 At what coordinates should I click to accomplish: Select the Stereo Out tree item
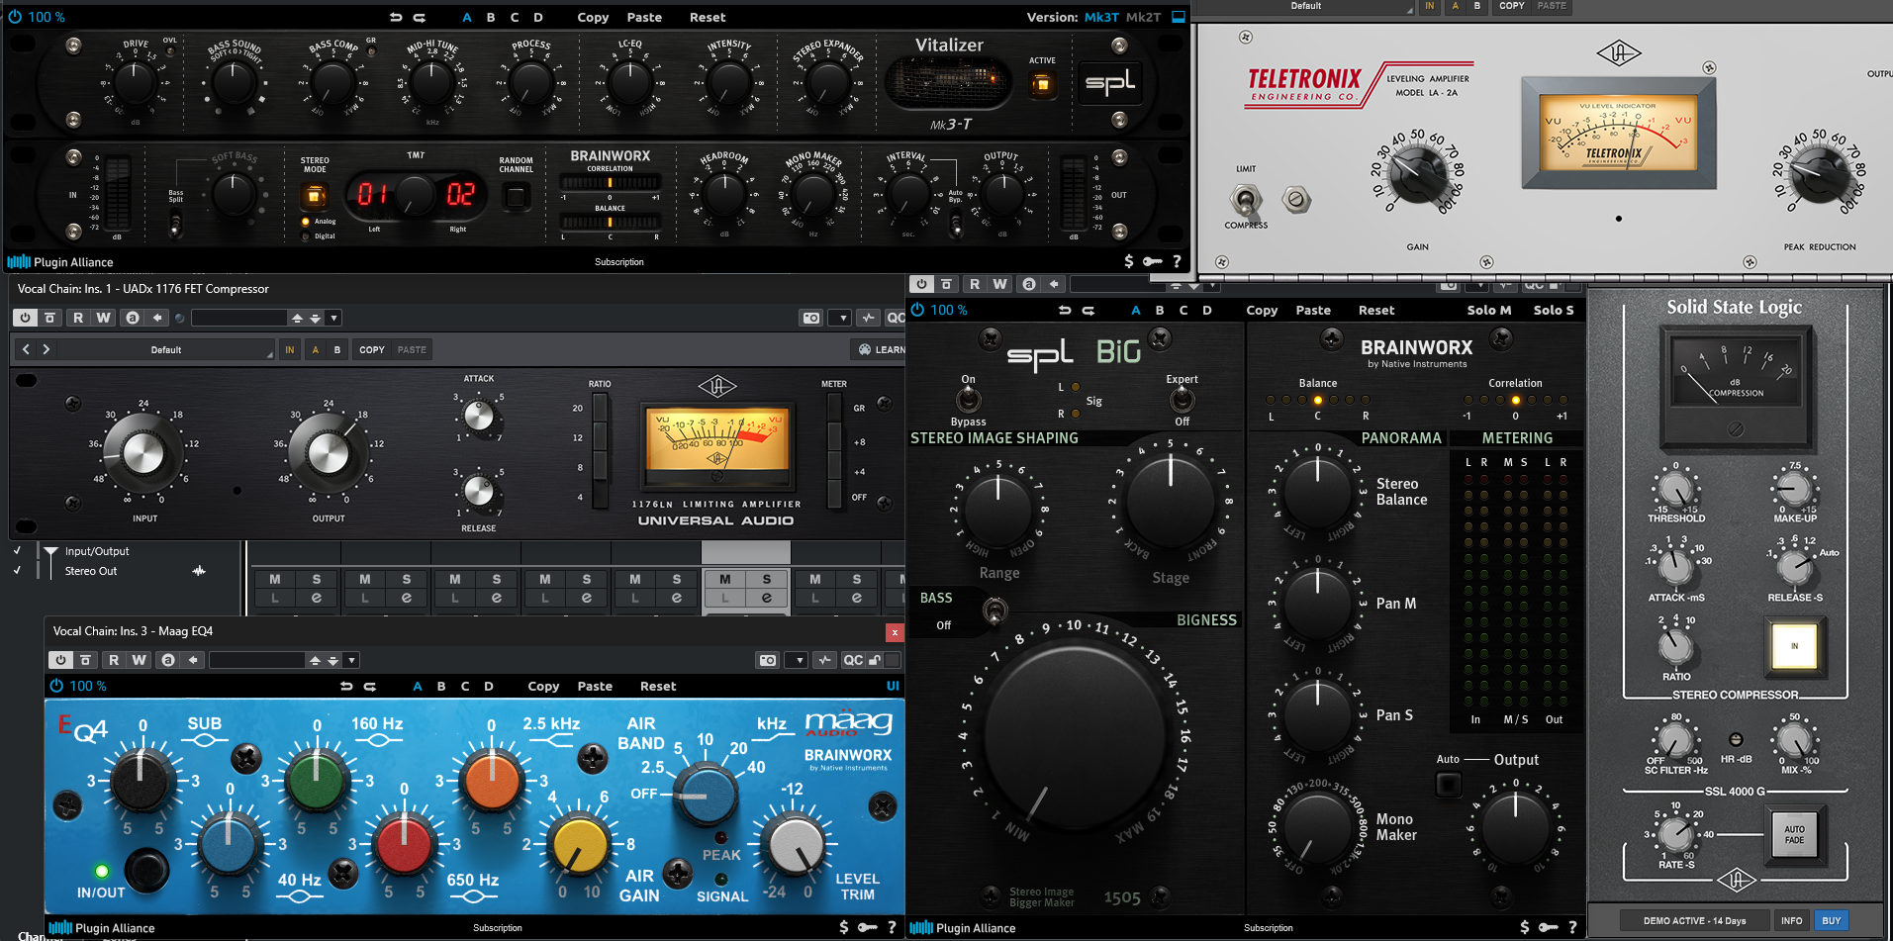(91, 571)
